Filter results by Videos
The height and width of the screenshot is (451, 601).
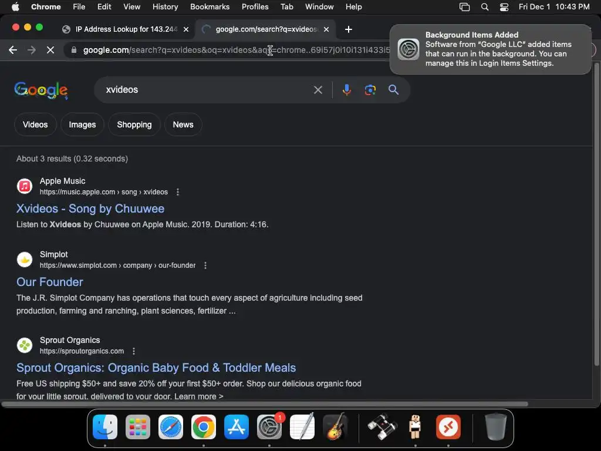[x=35, y=124]
